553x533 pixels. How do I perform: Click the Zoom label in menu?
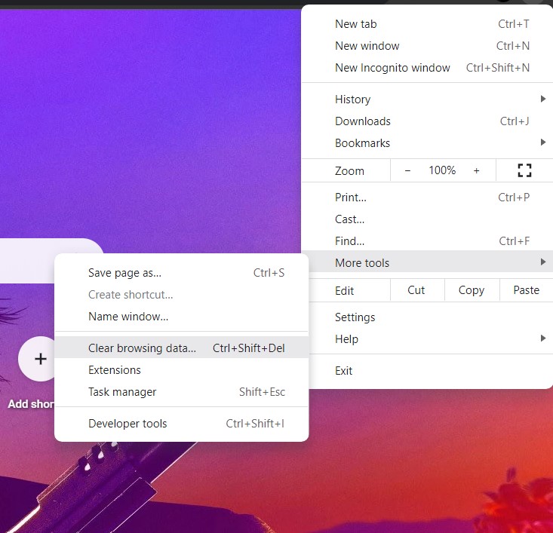click(349, 171)
